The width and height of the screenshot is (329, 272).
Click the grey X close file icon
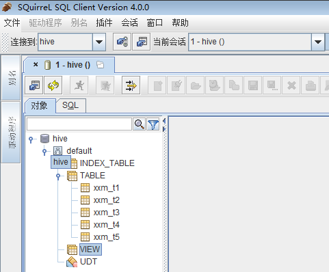[291, 85]
